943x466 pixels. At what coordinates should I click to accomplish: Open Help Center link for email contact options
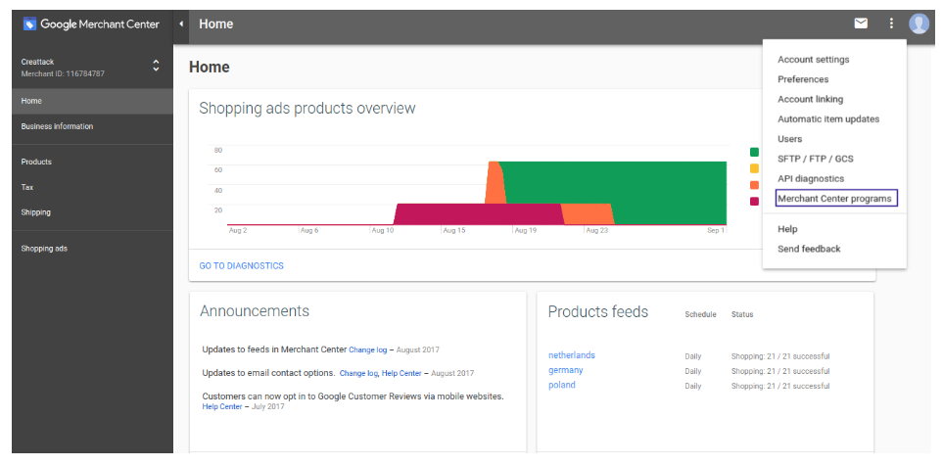(401, 373)
